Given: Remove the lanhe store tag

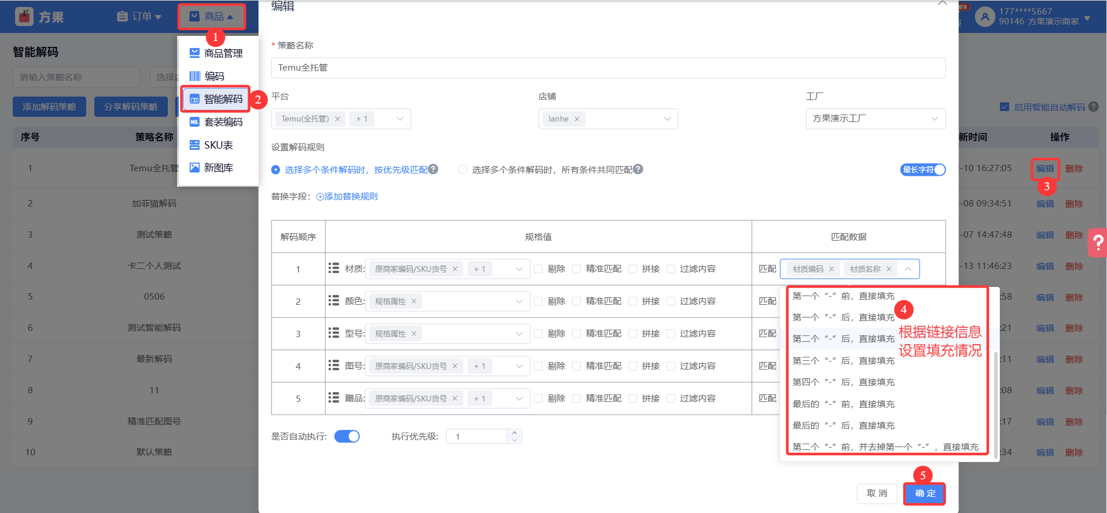Looking at the screenshot, I should point(577,119).
